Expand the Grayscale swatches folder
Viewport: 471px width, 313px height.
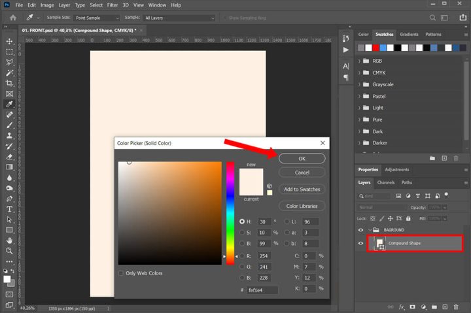pyautogui.click(x=359, y=85)
